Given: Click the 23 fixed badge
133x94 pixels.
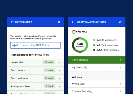Looking at the screenshot, I should 49,62.
